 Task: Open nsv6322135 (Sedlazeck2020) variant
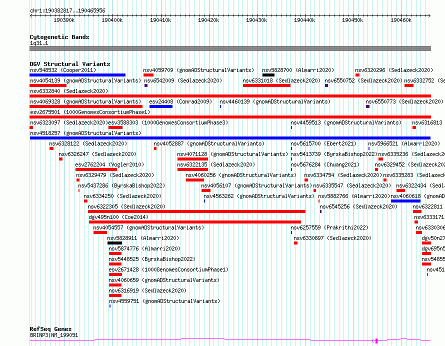pos(216,164)
